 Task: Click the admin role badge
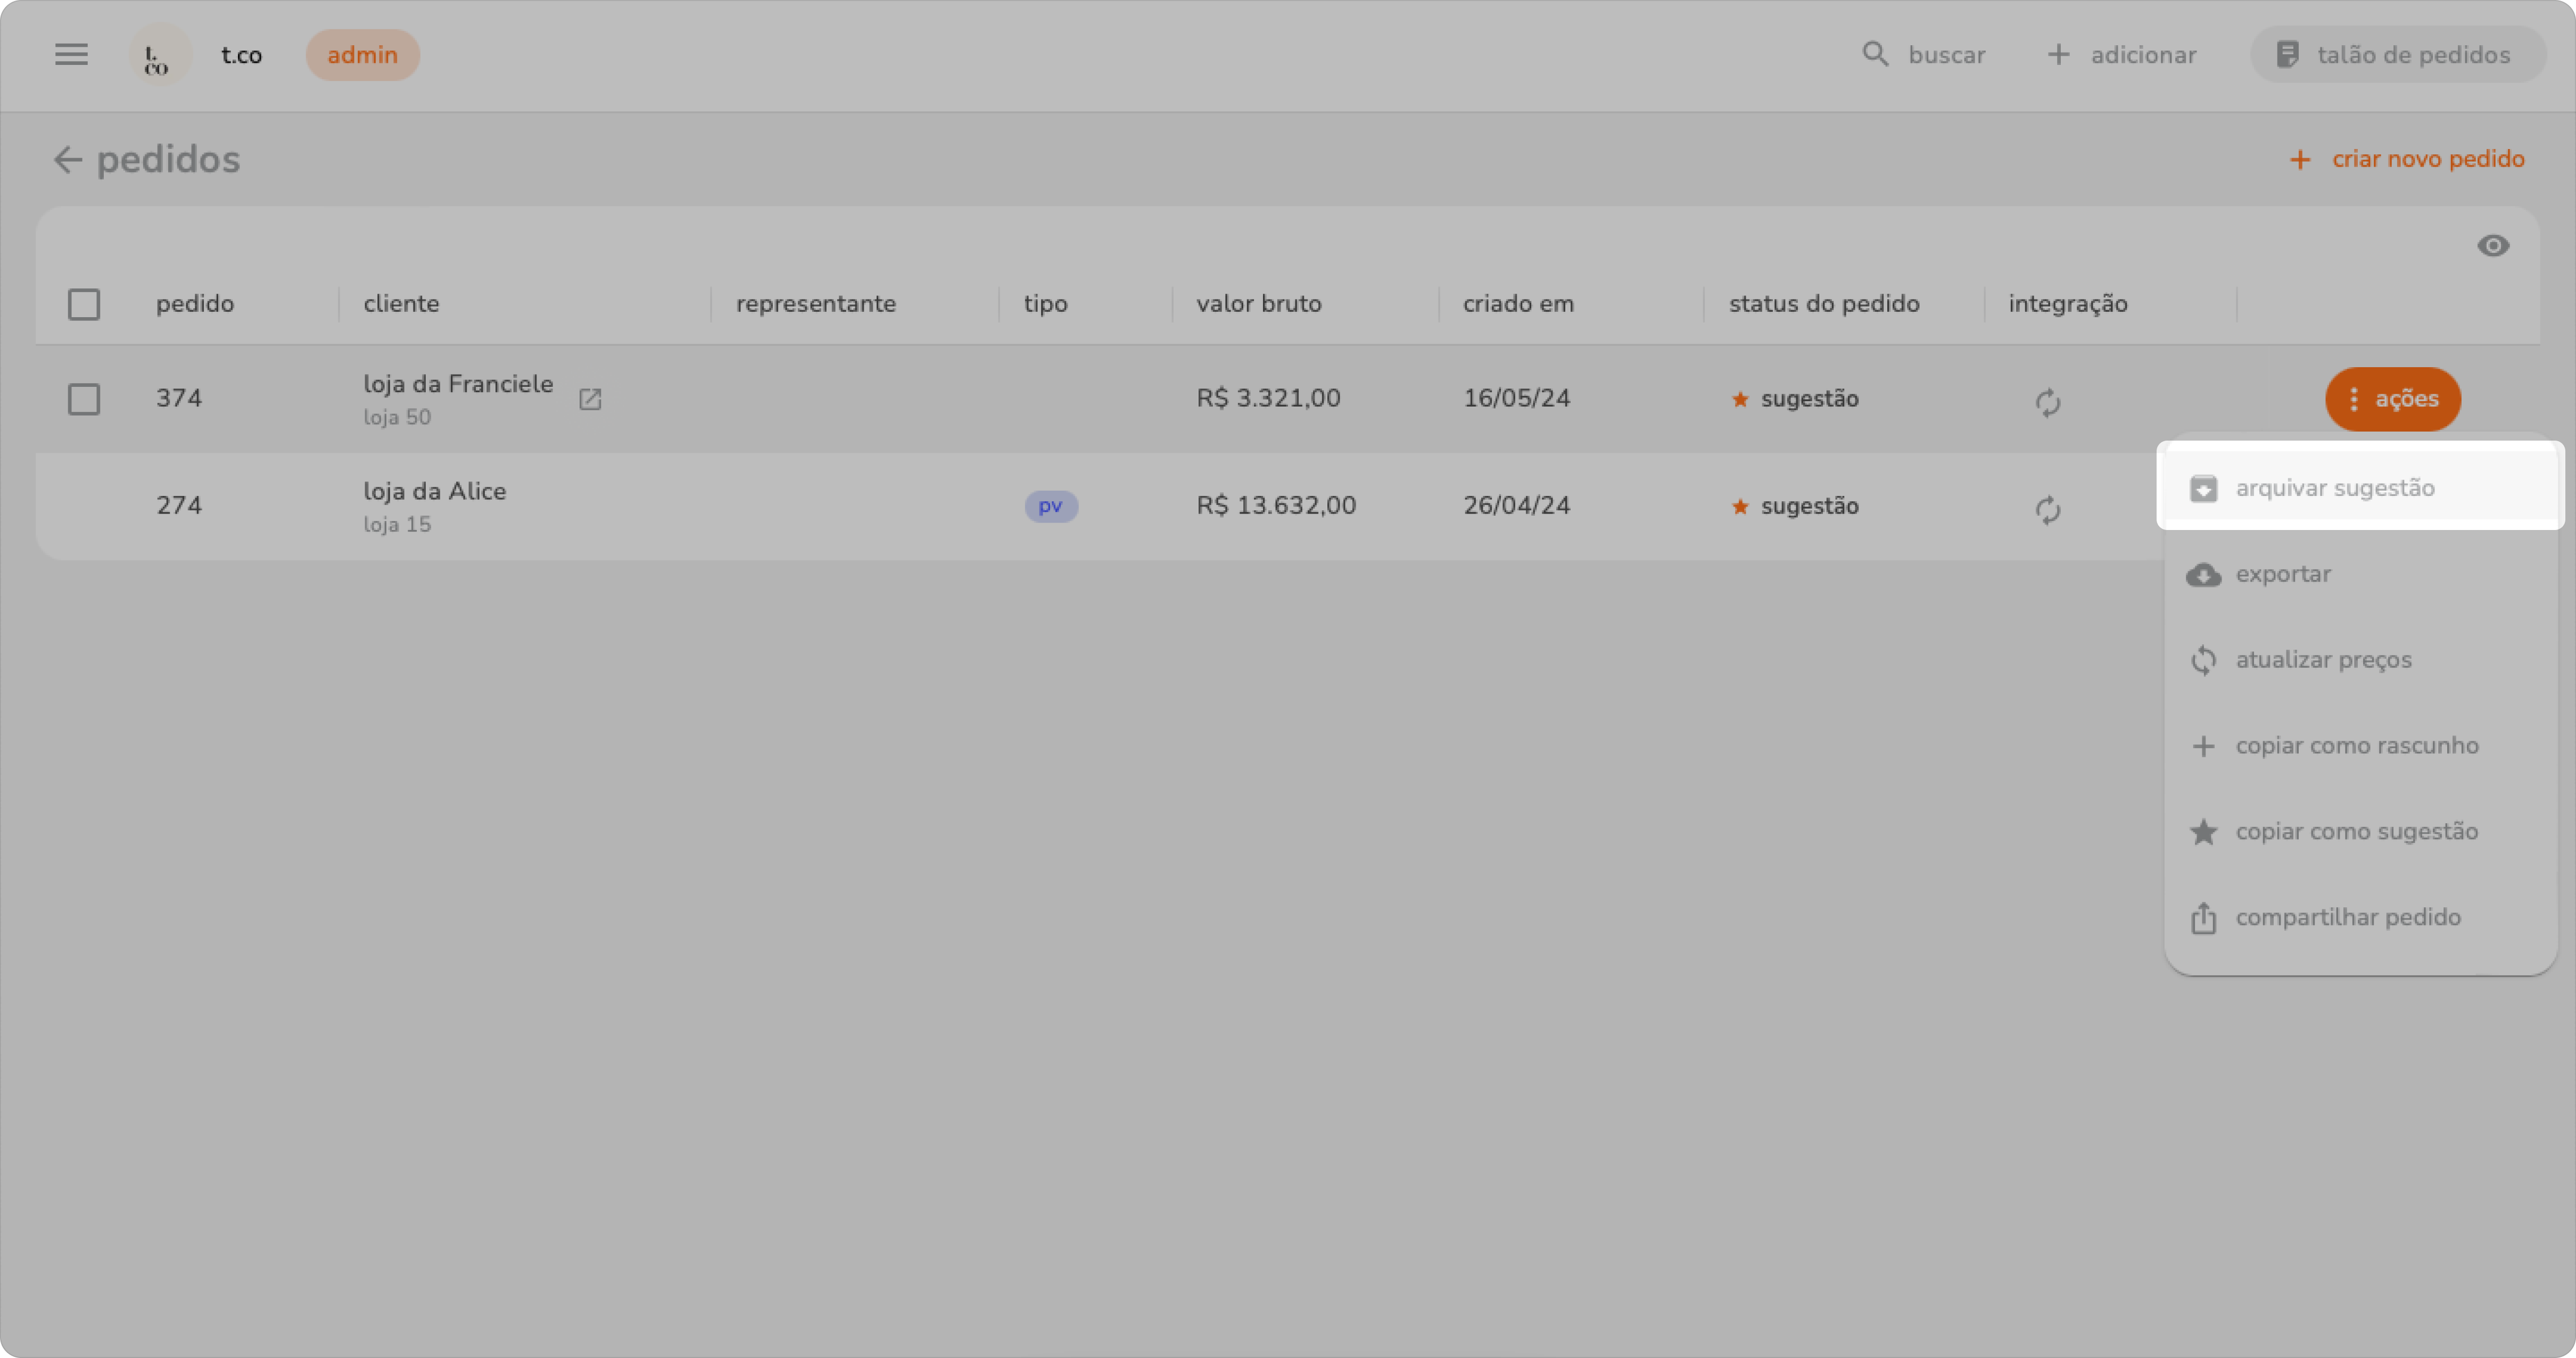pyautogui.click(x=362, y=55)
